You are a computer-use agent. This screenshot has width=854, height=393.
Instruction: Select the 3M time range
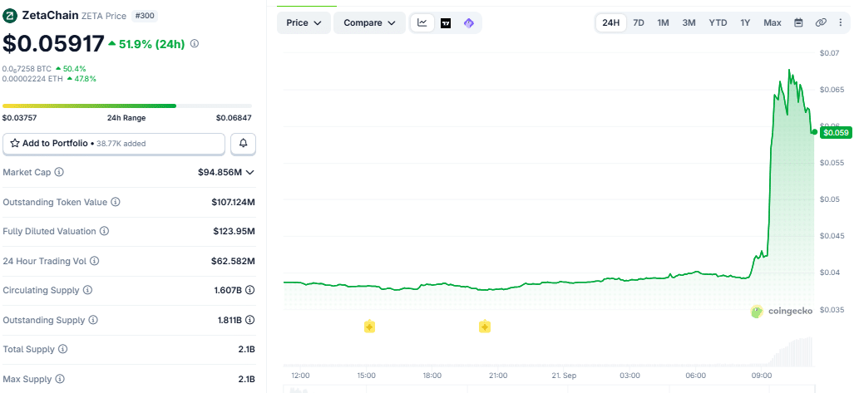[x=689, y=23]
